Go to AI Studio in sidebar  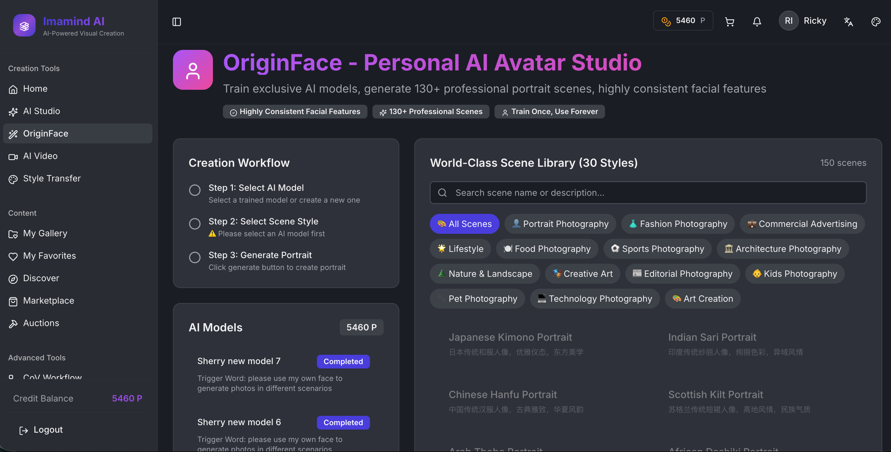(x=42, y=111)
